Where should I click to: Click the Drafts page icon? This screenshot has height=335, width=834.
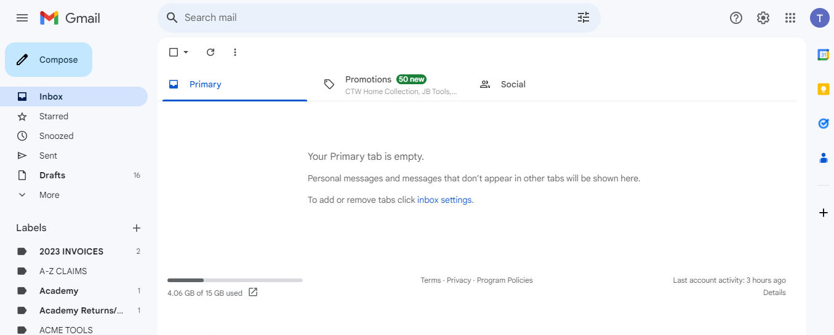[22, 175]
